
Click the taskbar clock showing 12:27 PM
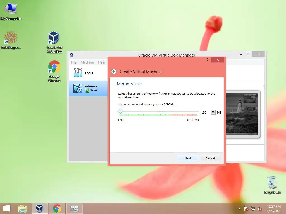pos(274,208)
